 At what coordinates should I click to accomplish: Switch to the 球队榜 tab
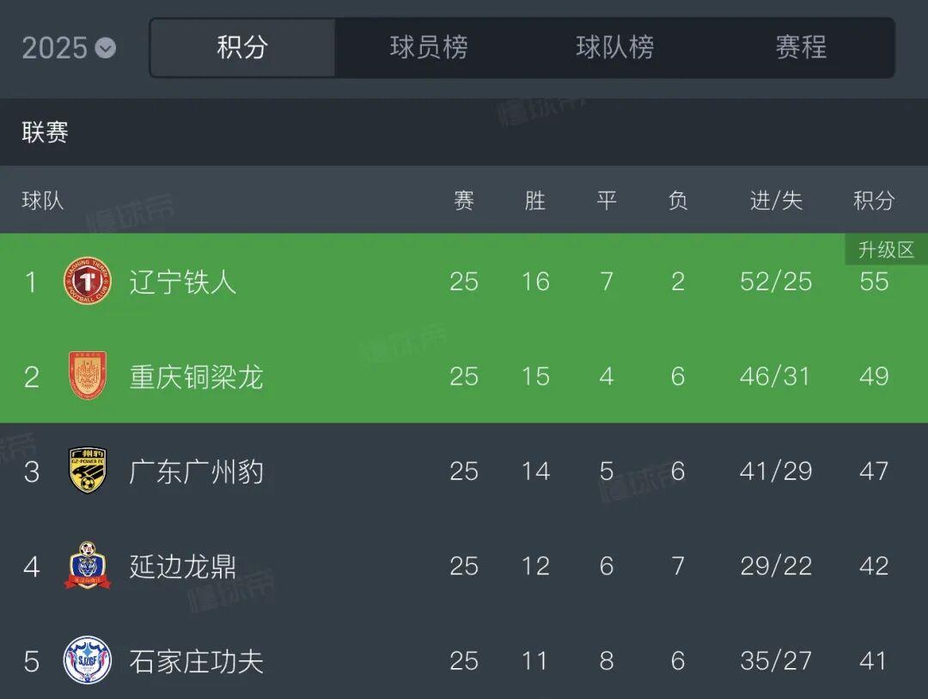[x=614, y=48]
